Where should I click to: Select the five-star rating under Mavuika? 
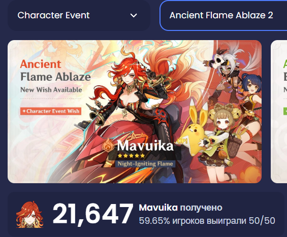[131, 156]
